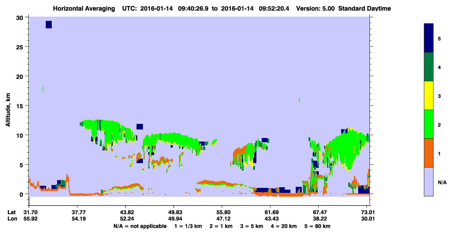Click legend text '4 = 20 km'
461x236 pixels.
click(x=284, y=226)
